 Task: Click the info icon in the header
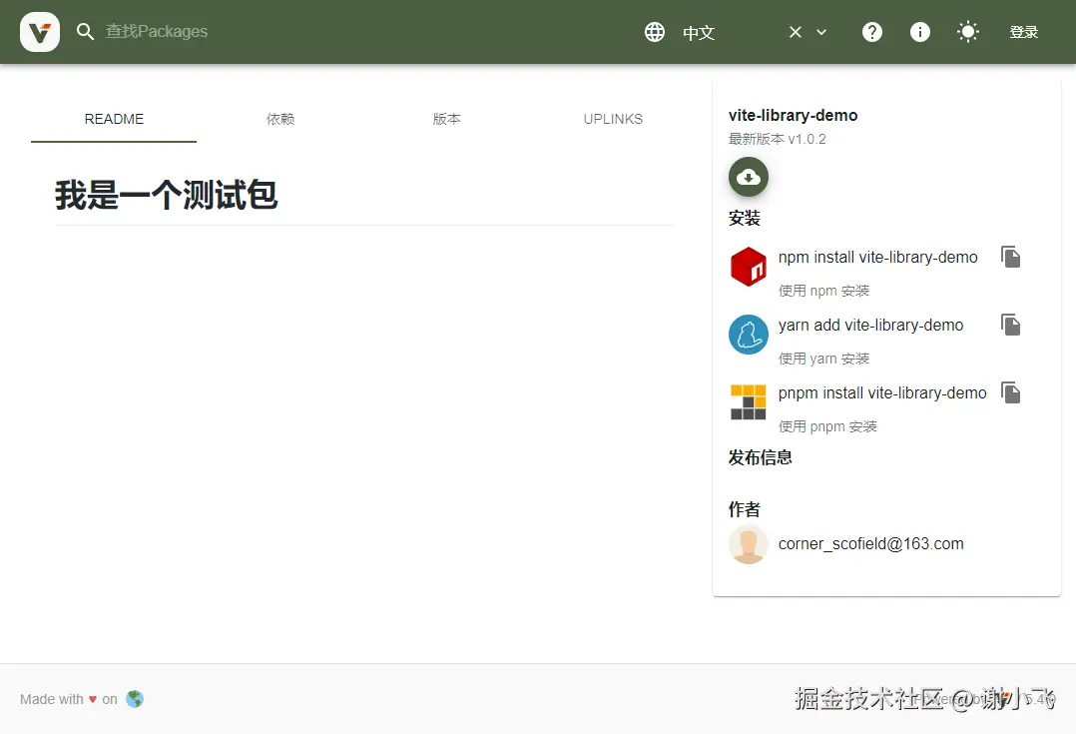click(919, 31)
